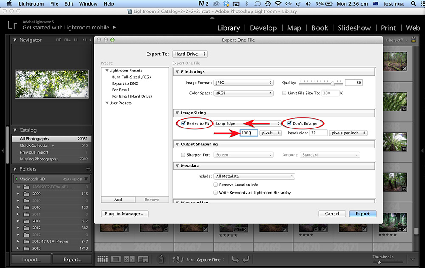
Task: Click the Export button in dialog
Action: point(363,214)
